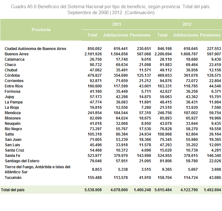Select the 'Catamarca' row label
This screenshot has height=211, width=222.
[x=14, y=59]
